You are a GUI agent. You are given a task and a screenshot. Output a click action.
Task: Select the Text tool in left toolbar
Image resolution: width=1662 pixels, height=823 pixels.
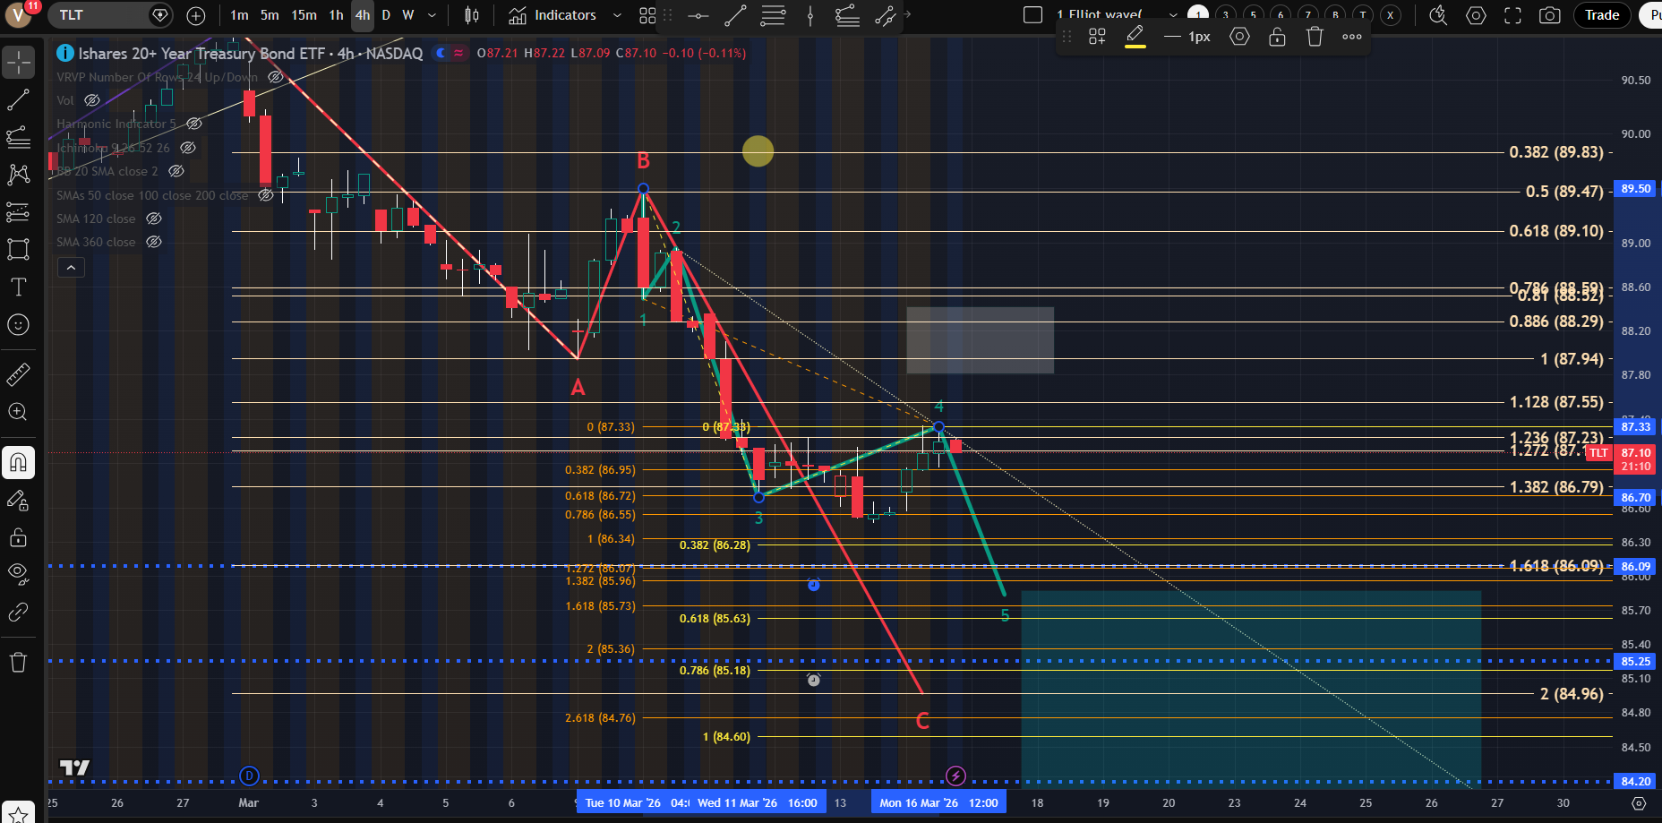coord(18,287)
